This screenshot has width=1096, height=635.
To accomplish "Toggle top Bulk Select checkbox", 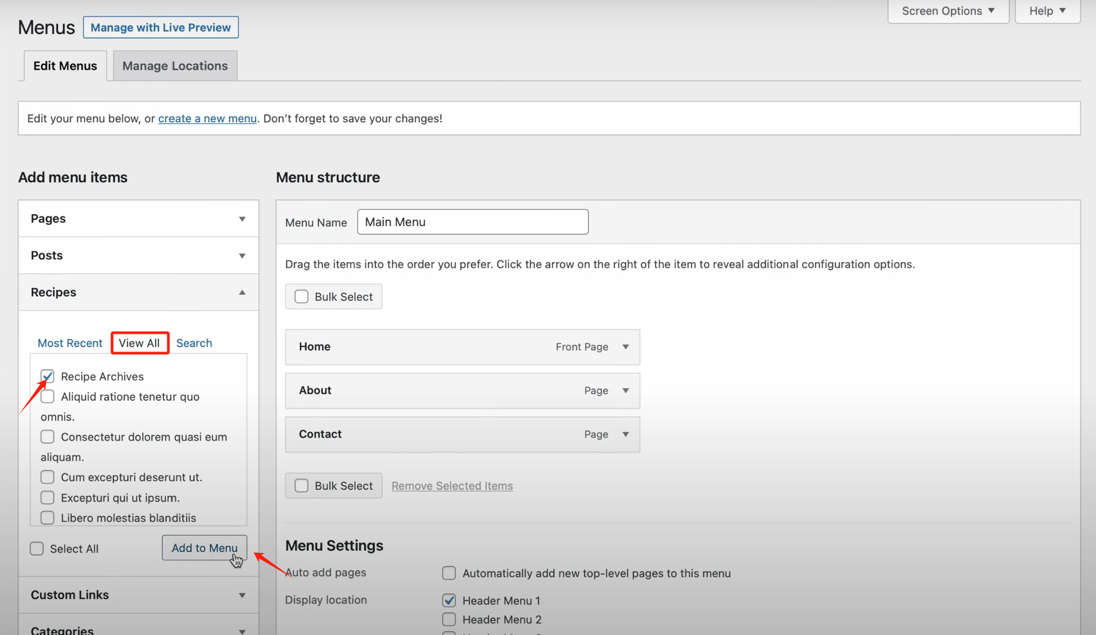I will tap(301, 297).
